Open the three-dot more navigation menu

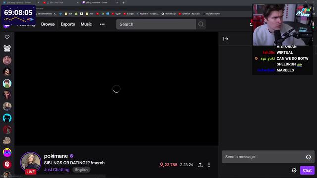point(102,24)
